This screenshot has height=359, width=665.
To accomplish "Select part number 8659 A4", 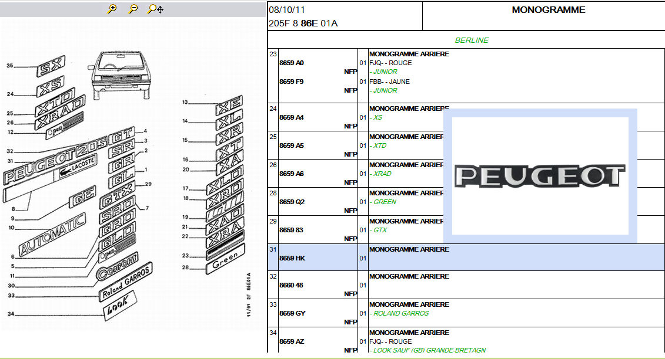I will [292, 117].
